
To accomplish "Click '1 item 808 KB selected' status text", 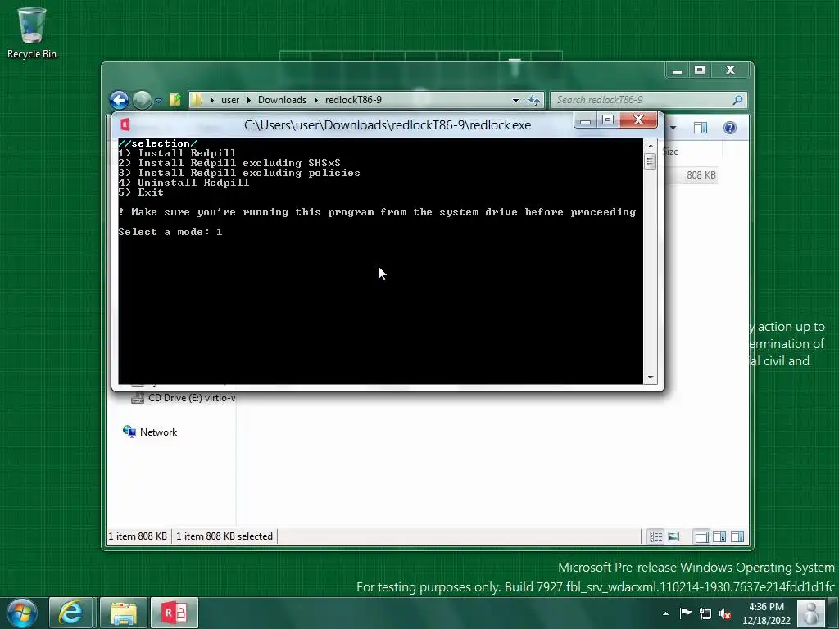I will (224, 536).
